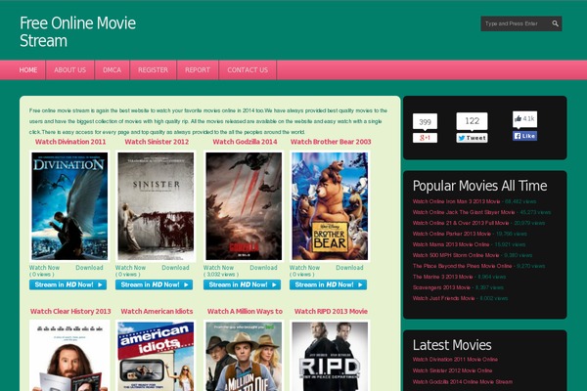Click Download under Brother Bear
The height and width of the screenshot is (391, 587).
click(349, 268)
